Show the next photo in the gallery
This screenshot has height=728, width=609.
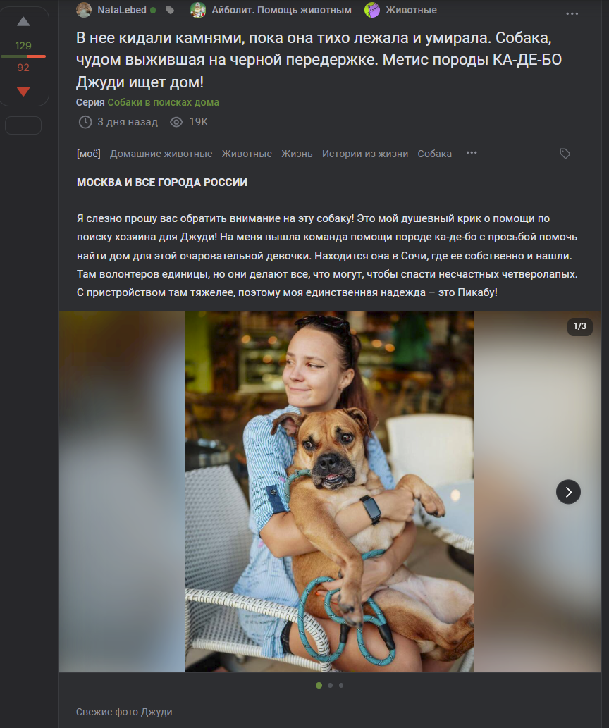coord(568,492)
